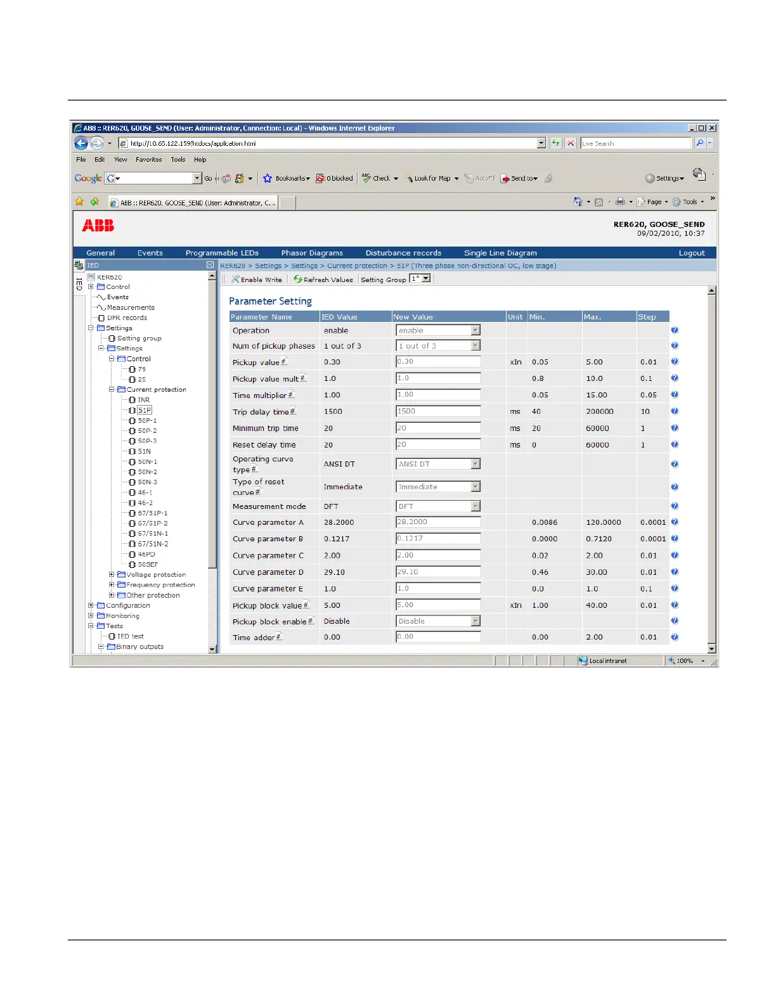
Task: Click the red Stop loading icon
Action: pyautogui.click(x=571, y=143)
